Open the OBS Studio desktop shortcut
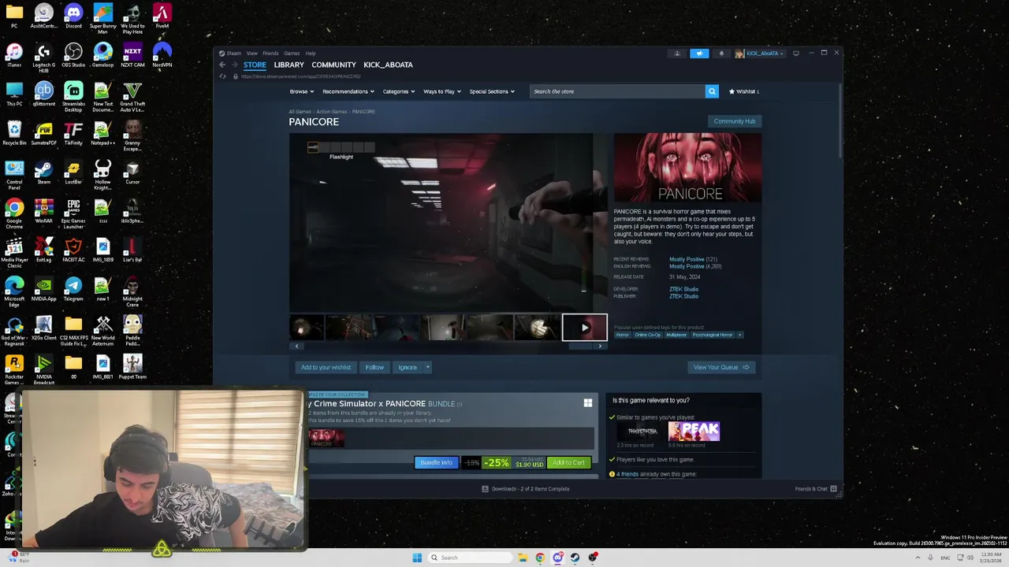The image size is (1009, 567). [x=73, y=55]
